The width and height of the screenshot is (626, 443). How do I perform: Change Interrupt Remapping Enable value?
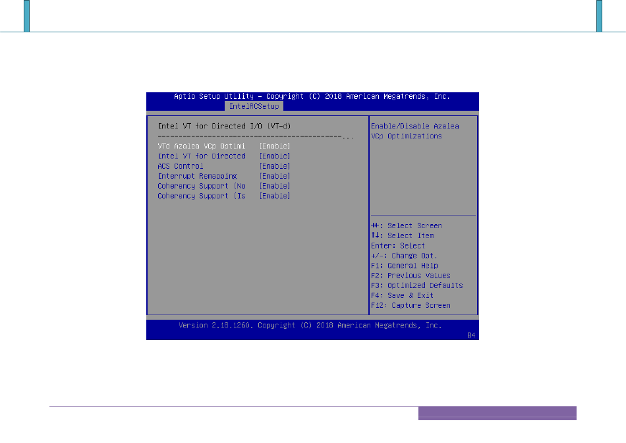pos(275,176)
